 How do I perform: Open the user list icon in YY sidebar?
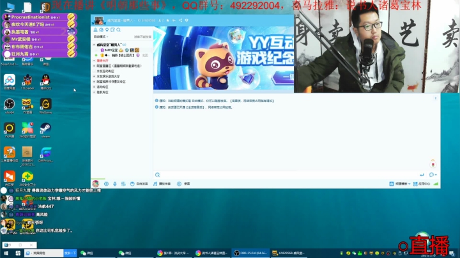(x=95, y=30)
